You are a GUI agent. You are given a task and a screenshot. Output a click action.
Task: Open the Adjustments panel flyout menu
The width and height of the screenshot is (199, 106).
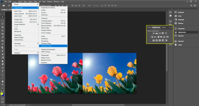[x=172, y=27]
